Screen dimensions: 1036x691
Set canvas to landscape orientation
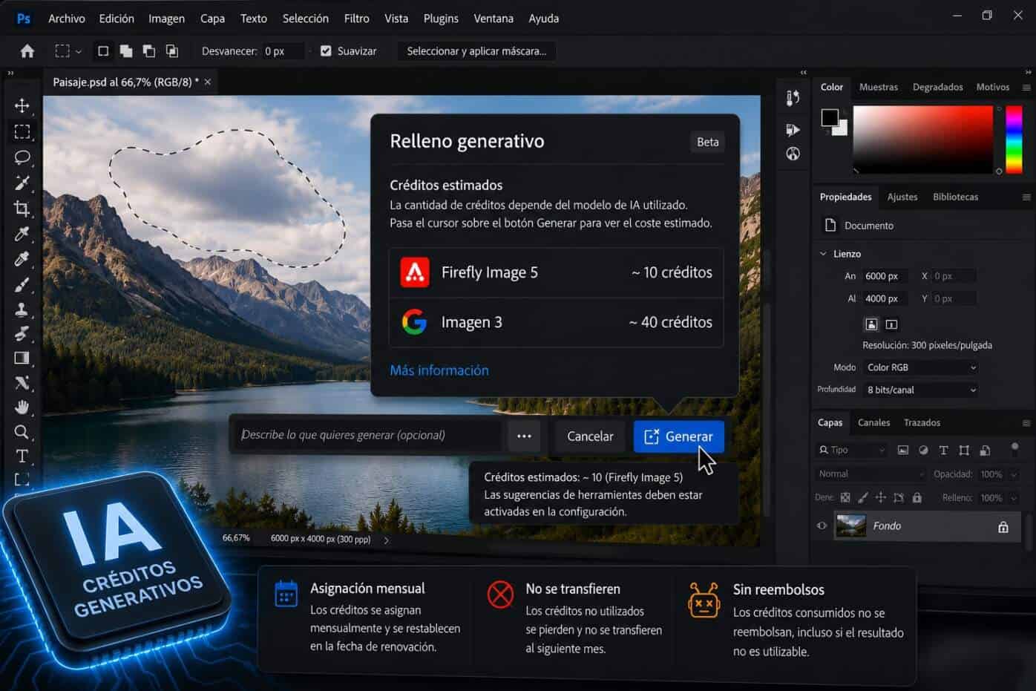[892, 324]
